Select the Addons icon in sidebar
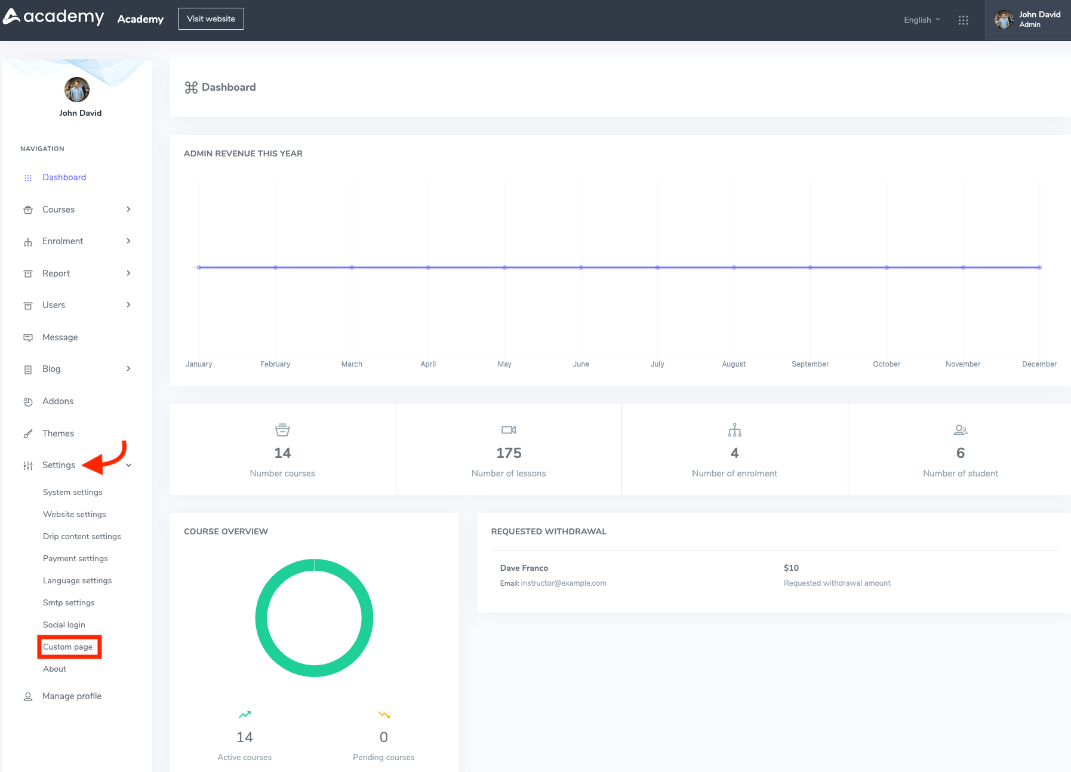This screenshot has width=1071, height=772. pyautogui.click(x=28, y=401)
